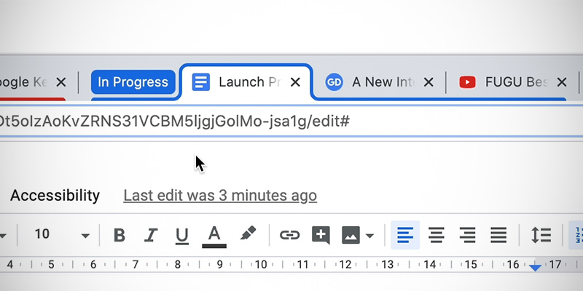Click the In Progress tab group label
The width and height of the screenshot is (583, 291).
click(x=133, y=82)
